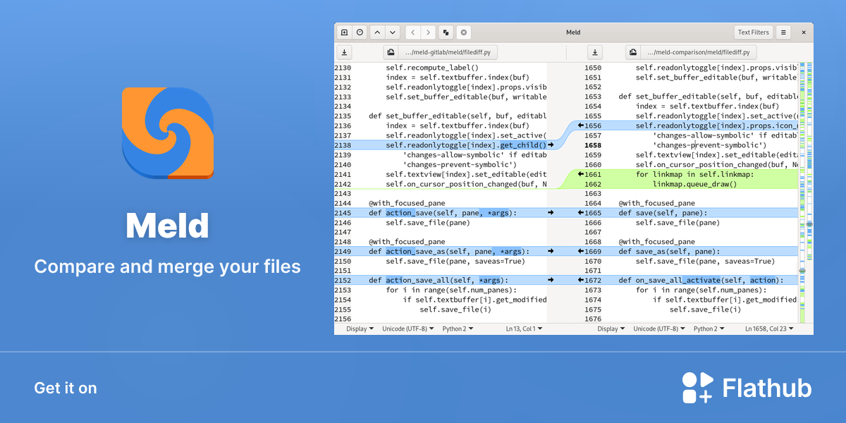Pull line 1665 change to the left
This screenshot has width=846, height=423.
pos(580,212)
